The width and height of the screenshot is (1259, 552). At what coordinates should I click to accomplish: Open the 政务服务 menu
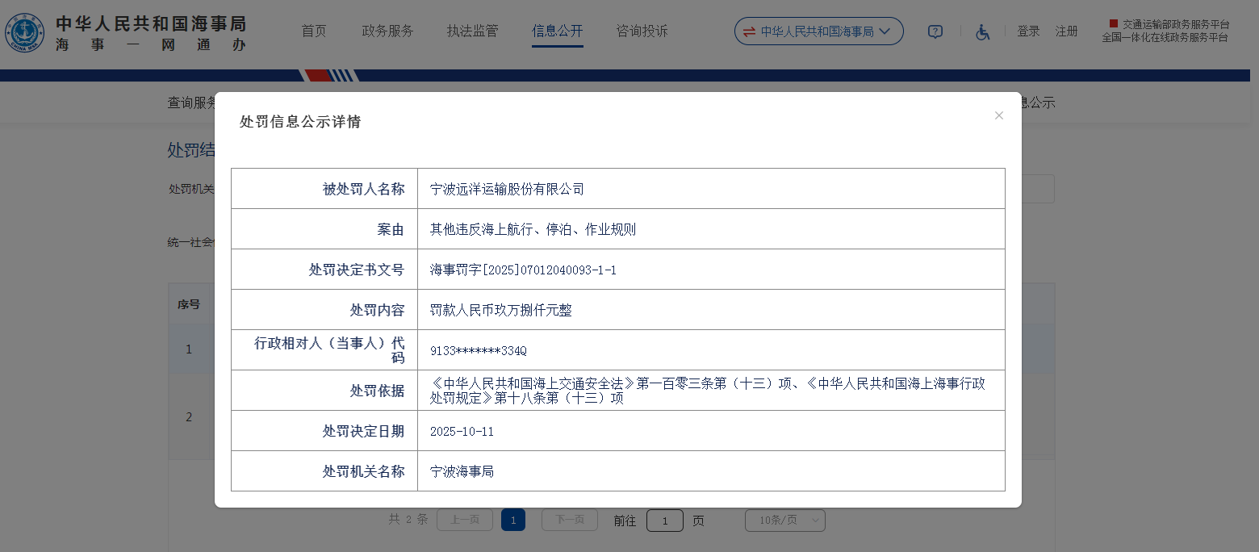pos(387,31)
